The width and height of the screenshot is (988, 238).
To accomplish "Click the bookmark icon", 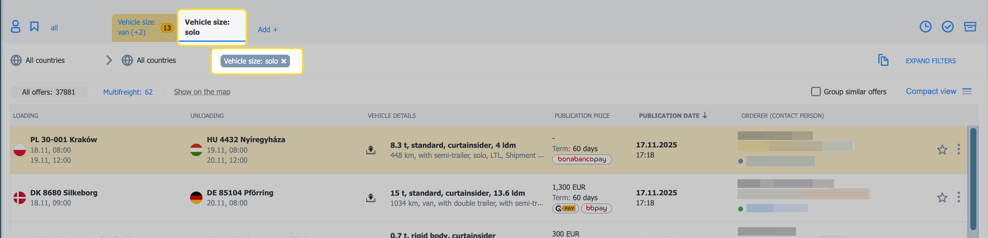I will coord(35,27).
